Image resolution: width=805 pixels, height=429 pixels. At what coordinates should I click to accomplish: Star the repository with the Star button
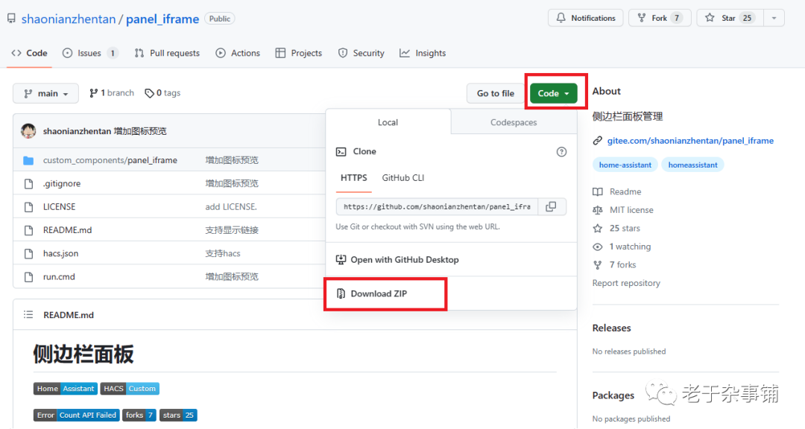click(x=730, y=18)
